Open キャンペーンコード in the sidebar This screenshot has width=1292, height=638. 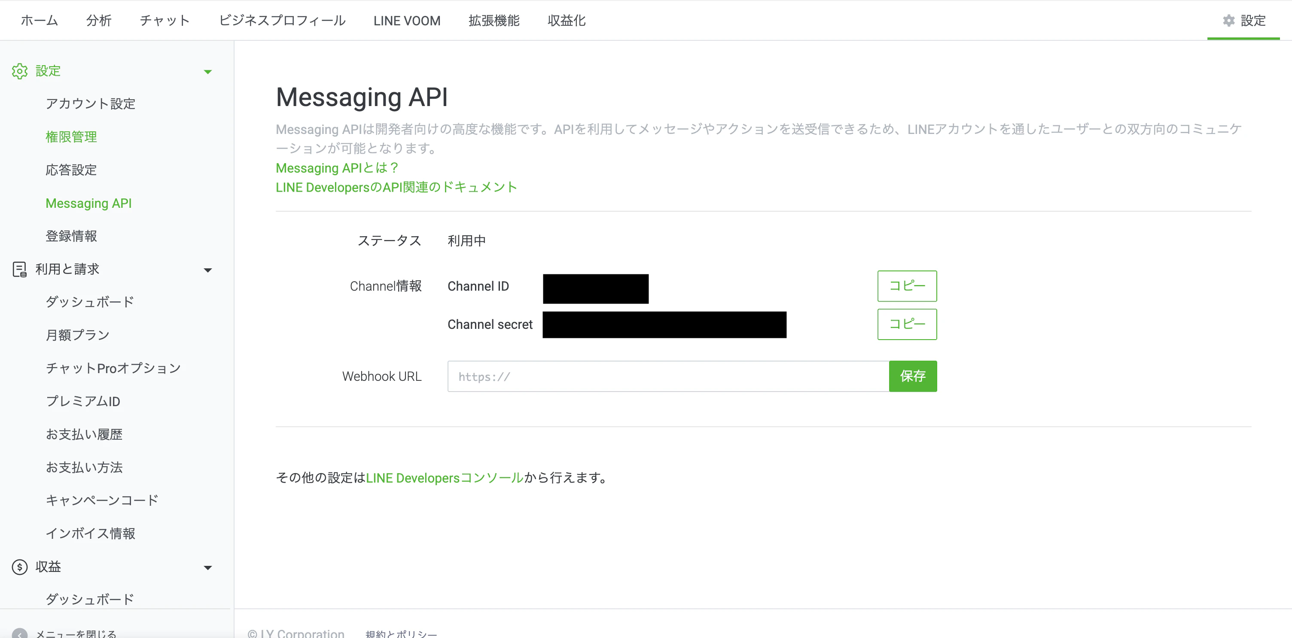tap(102, 500)
